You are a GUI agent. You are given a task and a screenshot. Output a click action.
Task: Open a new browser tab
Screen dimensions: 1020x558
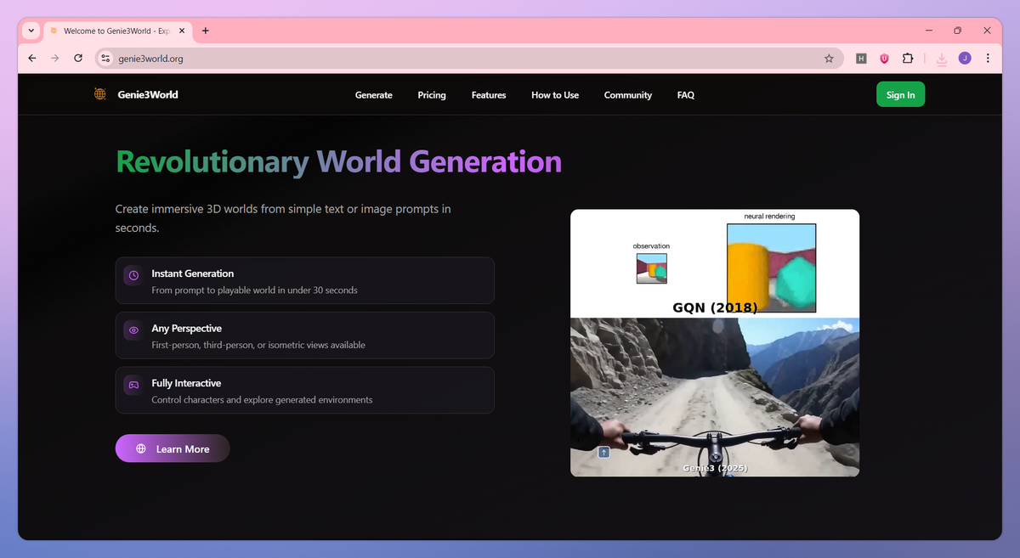tap(206, 31)
